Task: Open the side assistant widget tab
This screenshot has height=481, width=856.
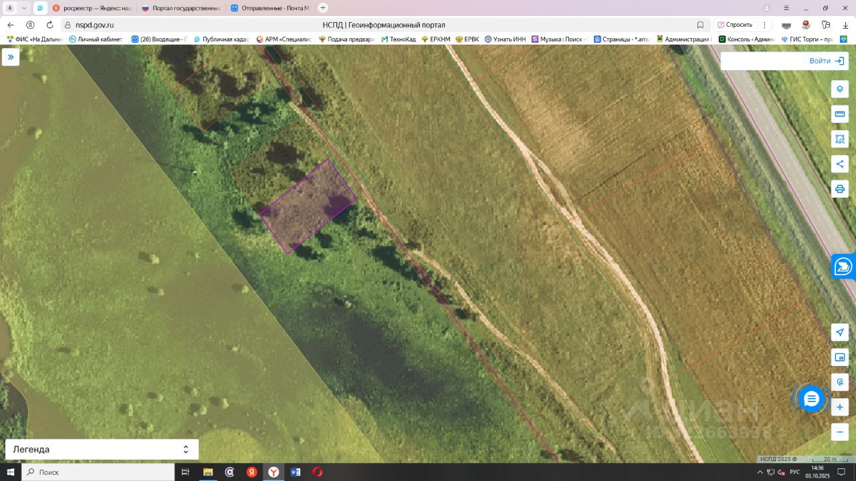Action: (844, 267)
